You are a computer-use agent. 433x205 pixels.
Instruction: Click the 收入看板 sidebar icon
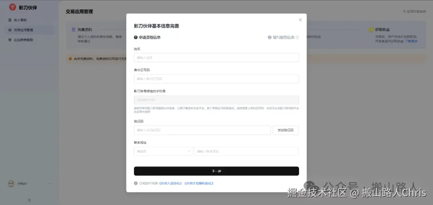(x=10, y=20)
